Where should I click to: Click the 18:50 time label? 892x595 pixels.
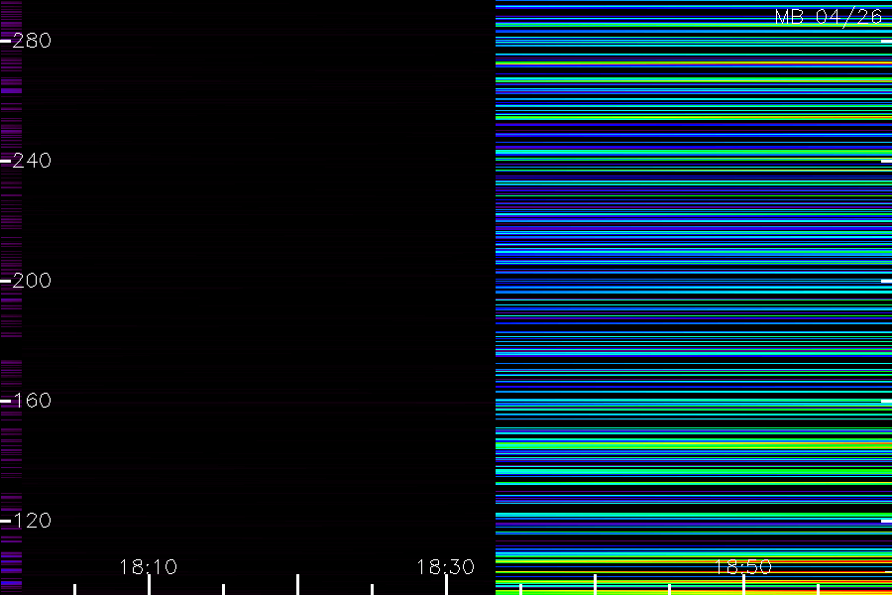tap(743, 567)
